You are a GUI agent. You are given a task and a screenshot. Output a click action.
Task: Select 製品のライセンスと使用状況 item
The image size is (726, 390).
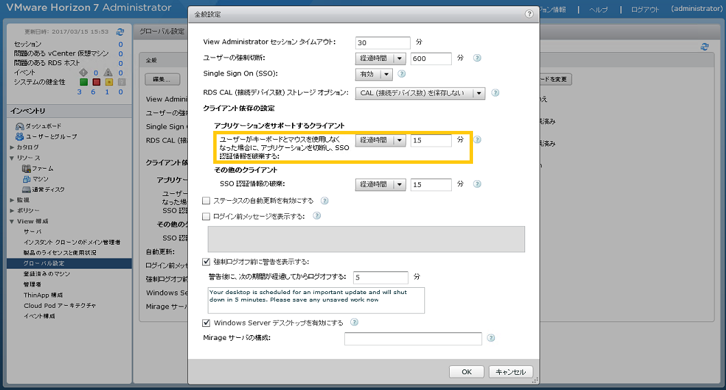click(60, 253)
